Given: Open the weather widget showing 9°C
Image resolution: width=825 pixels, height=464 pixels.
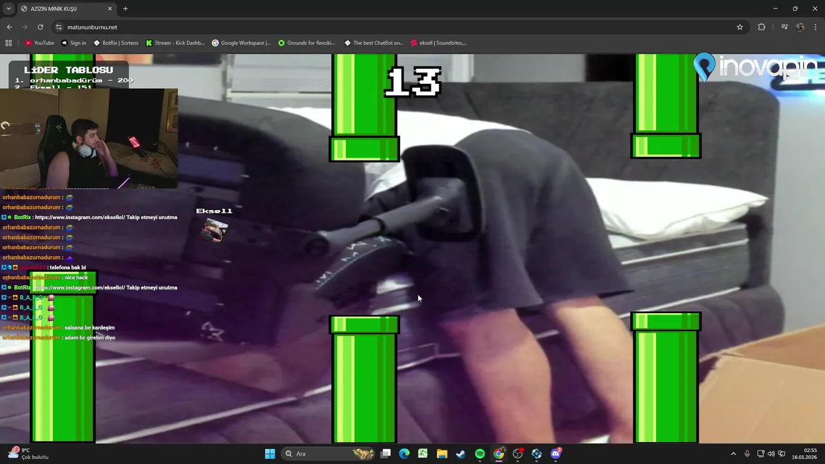Looking at the screenshot, I should point(29,454).
